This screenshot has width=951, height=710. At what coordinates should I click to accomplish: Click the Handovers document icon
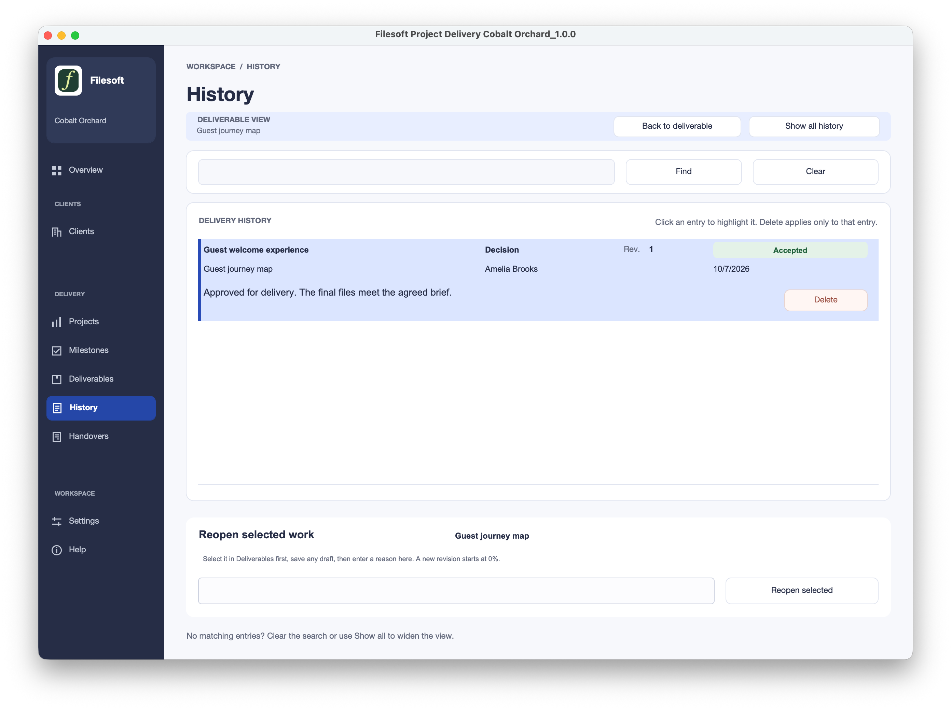57,437
